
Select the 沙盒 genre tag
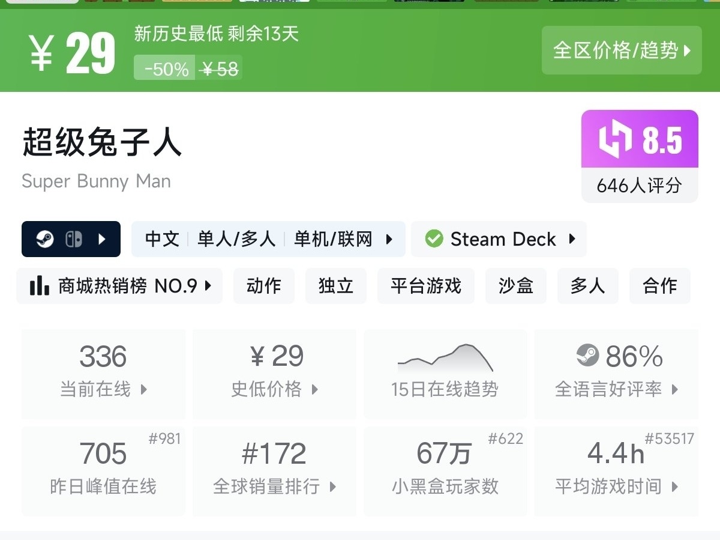pos(515,286)
